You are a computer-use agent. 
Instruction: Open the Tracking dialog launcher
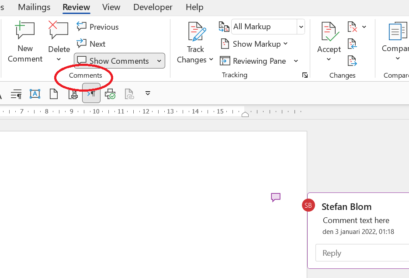tap(305, 76)
